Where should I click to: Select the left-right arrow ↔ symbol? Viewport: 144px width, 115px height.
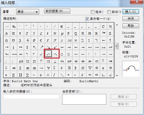[21, 47]
